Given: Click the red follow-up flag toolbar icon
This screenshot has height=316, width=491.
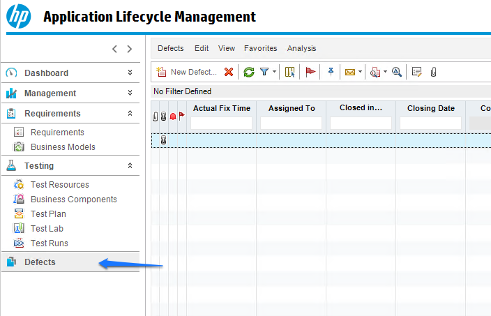Looking at the screenshot, I should (311, 72).
